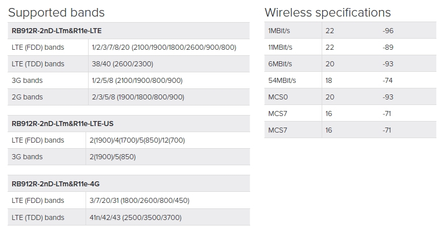Screen dimensions: 445x226
Task: Select the RB912R-2nD-LTm&R11e-LTE table header
Action: point(56,31)
